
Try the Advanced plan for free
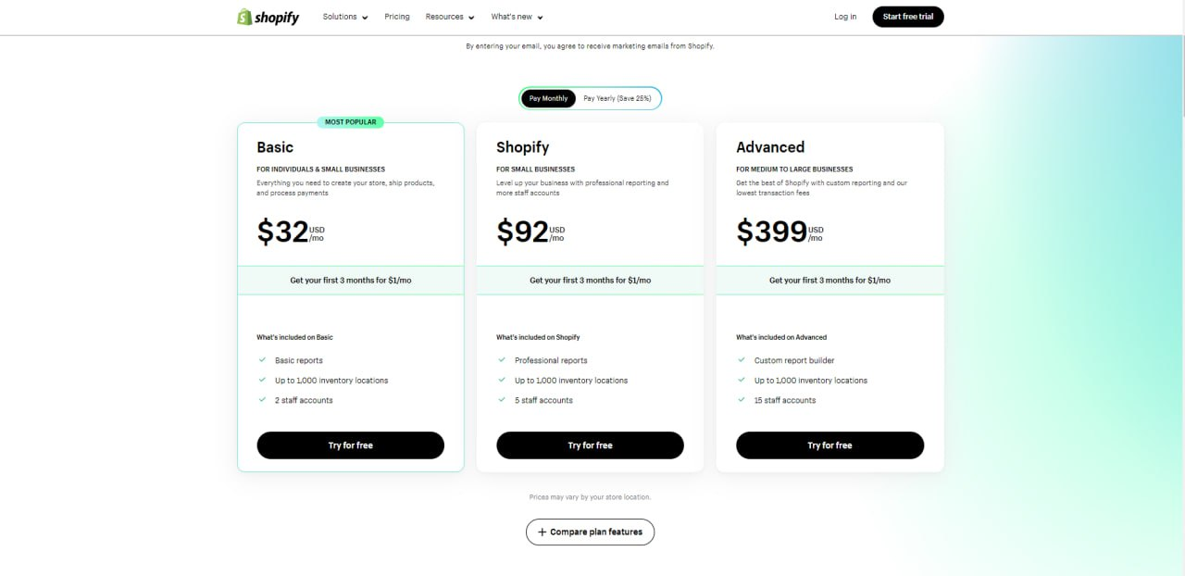(x=829, y=445)
